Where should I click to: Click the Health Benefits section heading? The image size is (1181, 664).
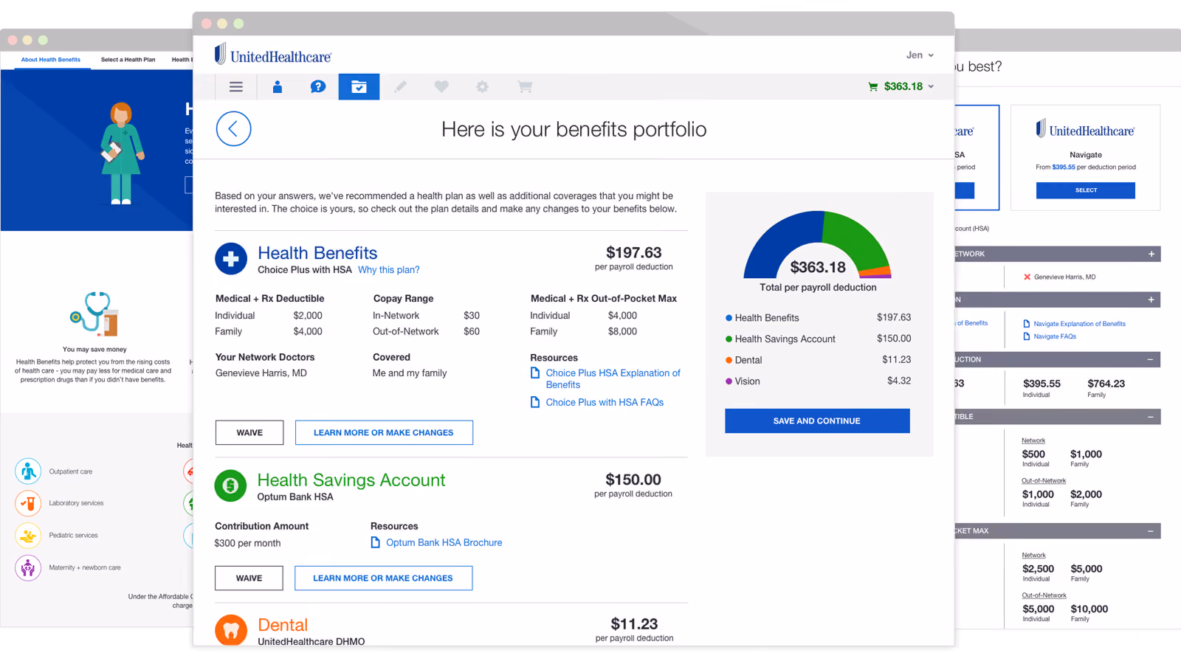click(317, 253)
